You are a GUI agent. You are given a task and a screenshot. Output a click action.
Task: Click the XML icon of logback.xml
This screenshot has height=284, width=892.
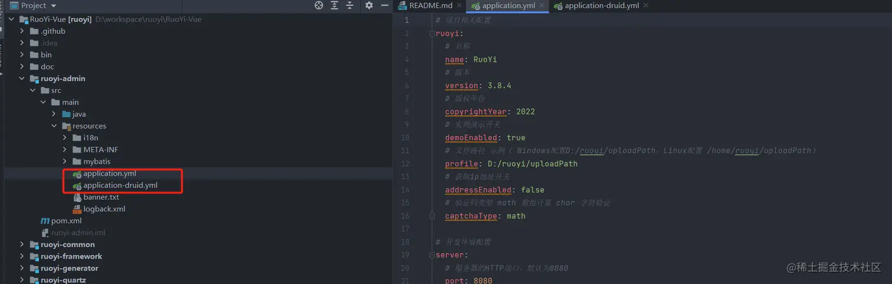77,209
